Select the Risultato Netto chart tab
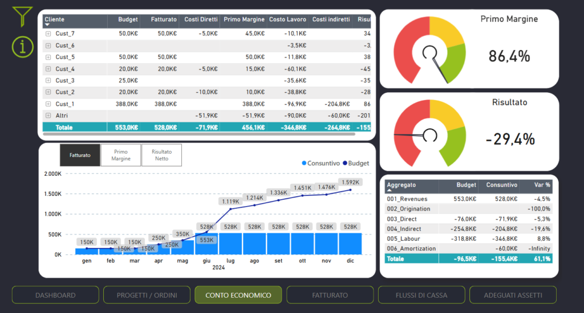 (161, 155)
